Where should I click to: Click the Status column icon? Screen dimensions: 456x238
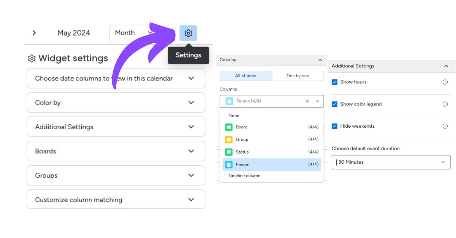[229, 152]
